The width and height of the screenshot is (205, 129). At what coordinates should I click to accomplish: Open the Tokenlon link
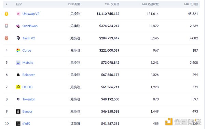(29, 99)
